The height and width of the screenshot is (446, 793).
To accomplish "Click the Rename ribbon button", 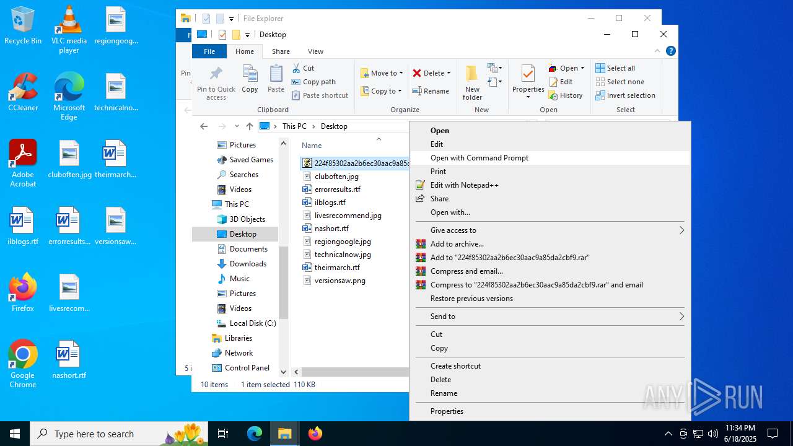I will pos(431,91).
